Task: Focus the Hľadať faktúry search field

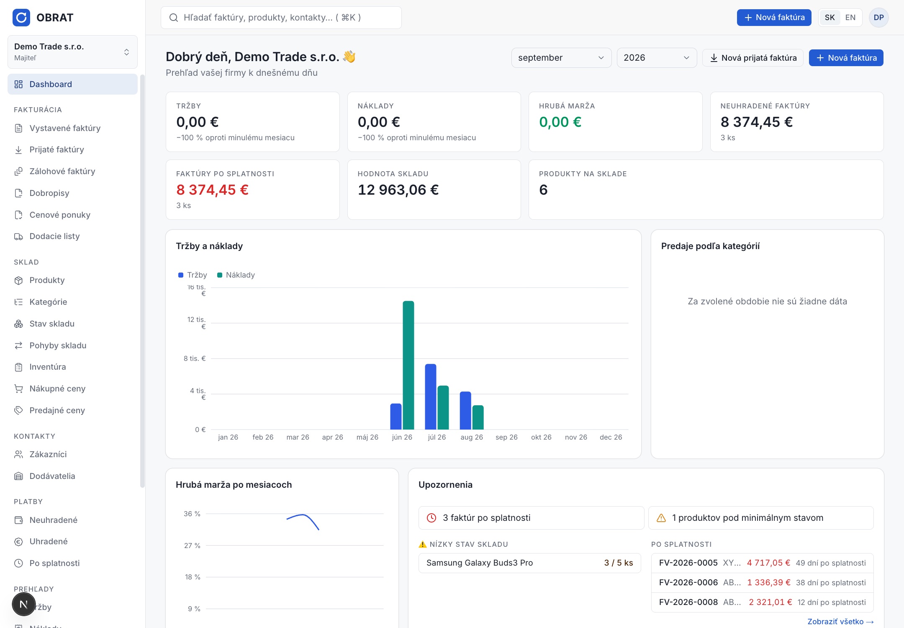Action: click(x=281, y=18)
